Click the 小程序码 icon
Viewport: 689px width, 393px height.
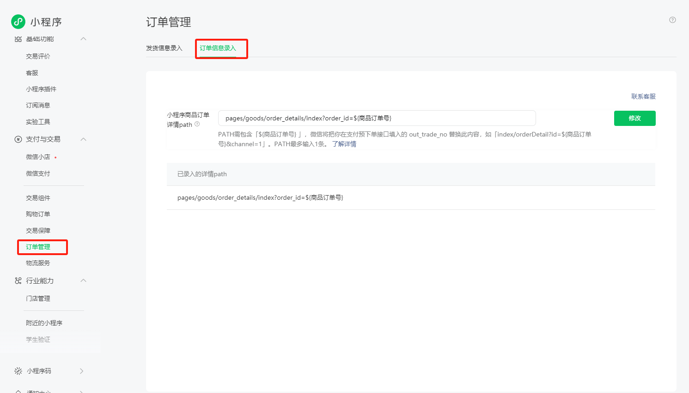(18, 371)
